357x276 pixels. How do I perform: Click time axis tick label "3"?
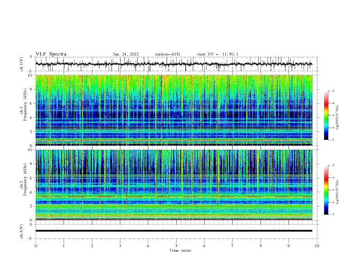(120, 246)
